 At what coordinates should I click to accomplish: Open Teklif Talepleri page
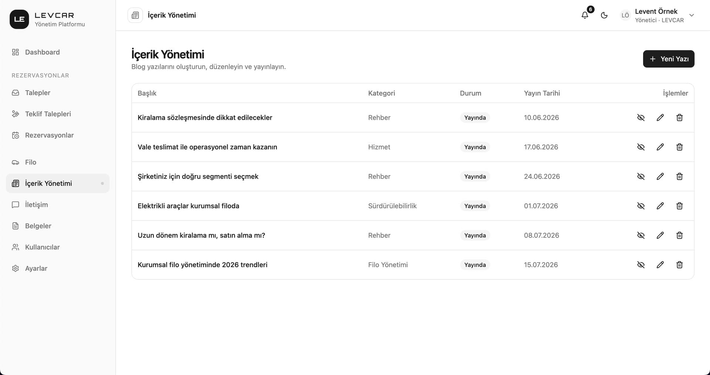pyautogui.click(x=58, y=114)
